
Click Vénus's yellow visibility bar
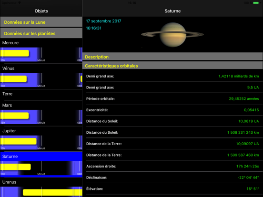click(13, 79)
